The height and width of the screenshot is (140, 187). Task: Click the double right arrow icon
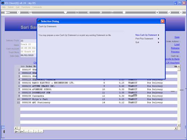[x=101, y=12]
